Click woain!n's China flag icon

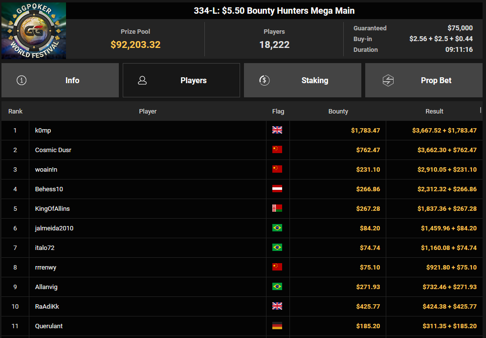277,169
